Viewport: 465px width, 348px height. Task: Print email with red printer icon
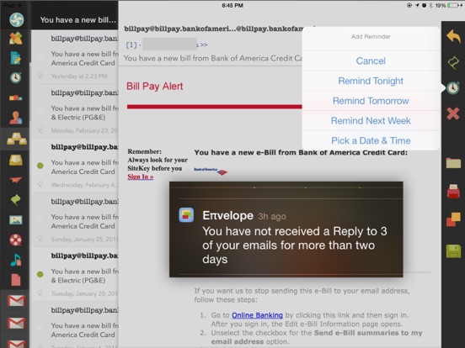pos(453,191)
